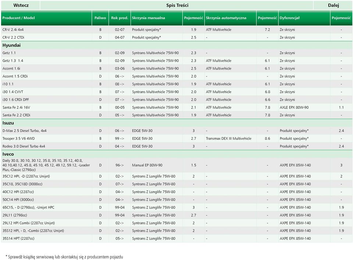The image size is (353, 260).
Task: Select the 35C12 HPI, -D (2287cc Unijet) cell
Action: (x=46, y=176)
